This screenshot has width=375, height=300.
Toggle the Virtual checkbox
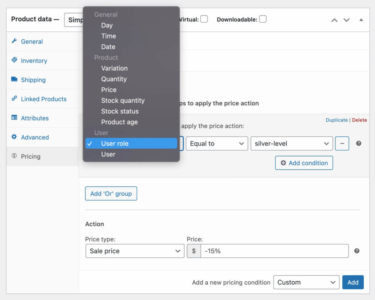[x=204, y=19]
